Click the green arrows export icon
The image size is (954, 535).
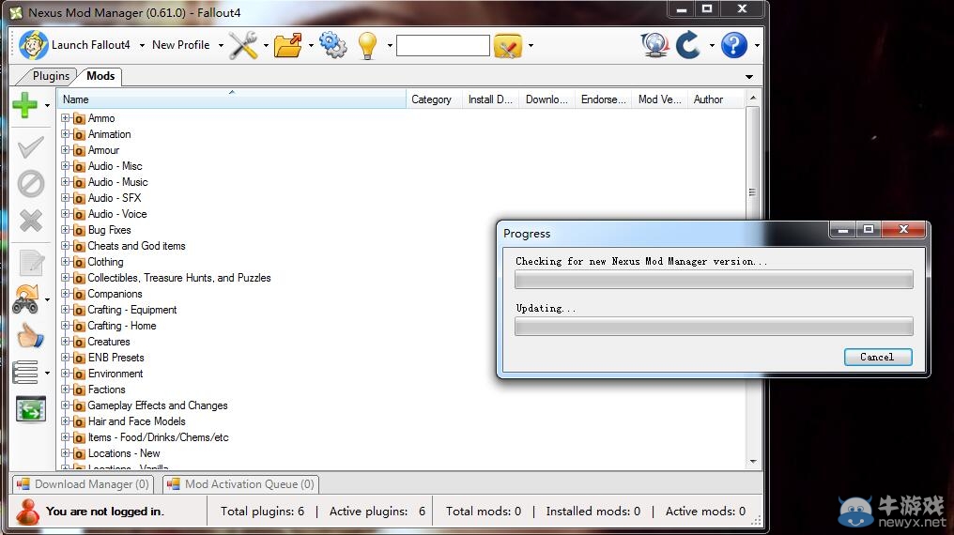[x=31, y=409]
